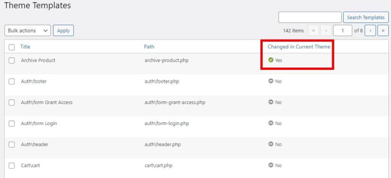Sort by the Path column header
Viewport: 391px width, 178px height.
(x=149, y=47)
